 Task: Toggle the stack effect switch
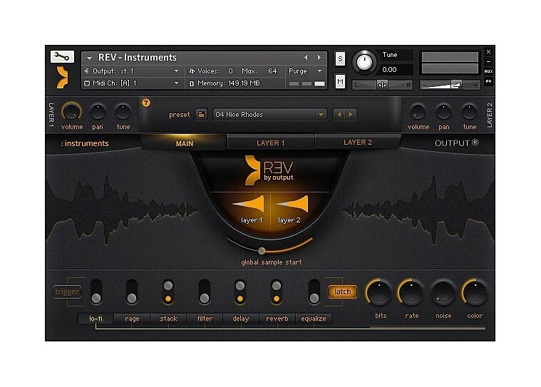tap(168, 292)
